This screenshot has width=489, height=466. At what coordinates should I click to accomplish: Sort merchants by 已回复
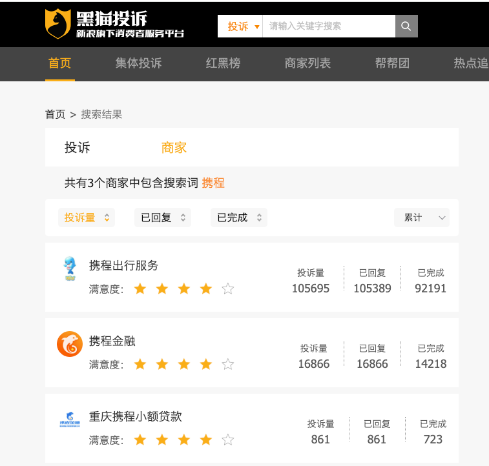(x=163, y=218)
